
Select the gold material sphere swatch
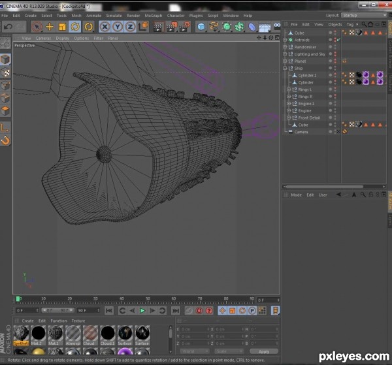pos(39,352)
